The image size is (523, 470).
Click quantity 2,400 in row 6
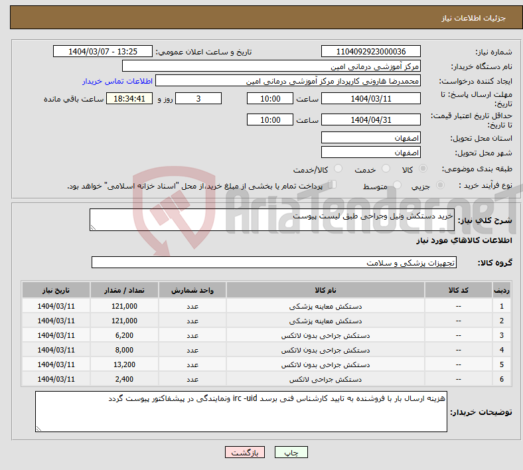point(124,379)
